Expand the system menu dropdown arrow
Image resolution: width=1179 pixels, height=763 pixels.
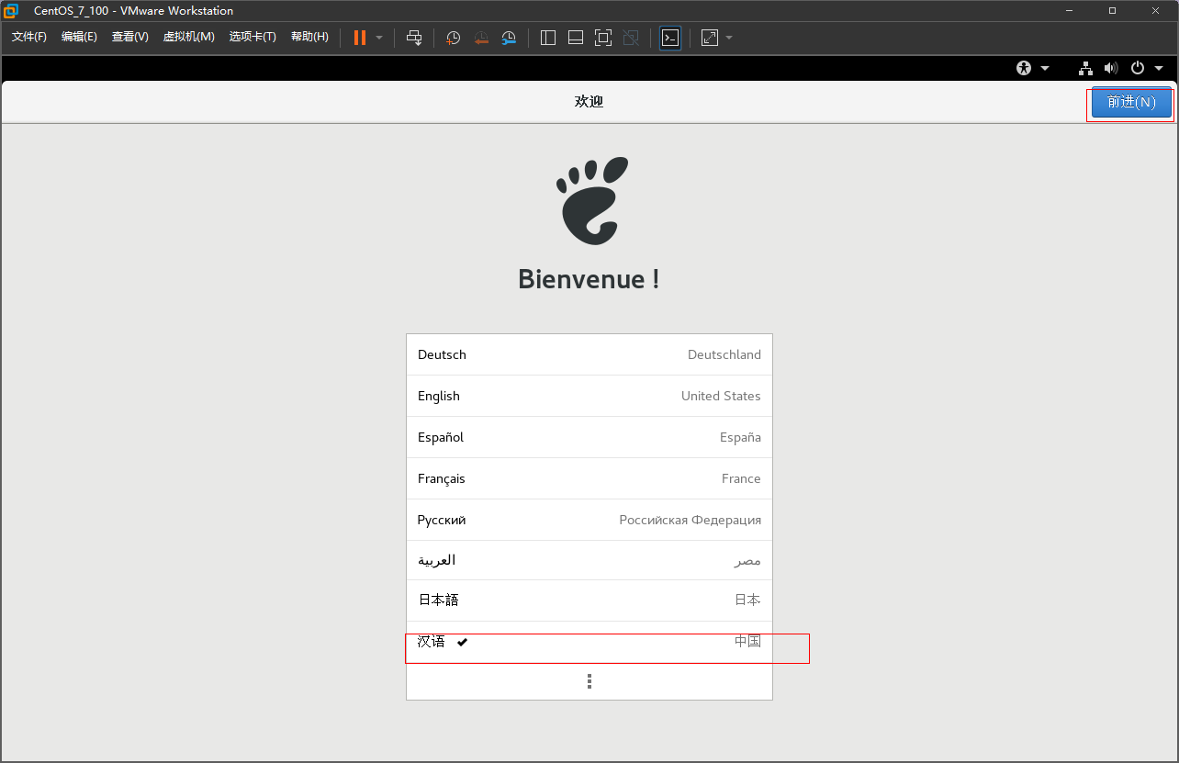(1159, 68)
